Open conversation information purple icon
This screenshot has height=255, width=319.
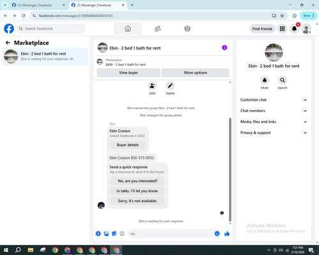click(225, 48)
